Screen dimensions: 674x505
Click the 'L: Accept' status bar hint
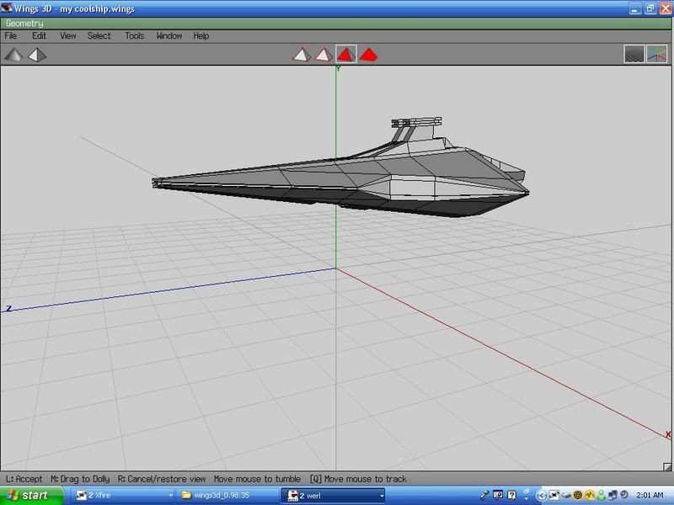click(24, 479)
